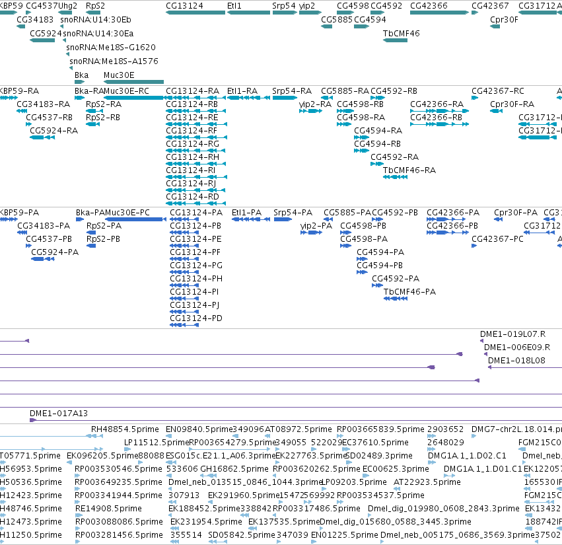Open BAC clone DME1-006E09.R

tap(485, 354)
